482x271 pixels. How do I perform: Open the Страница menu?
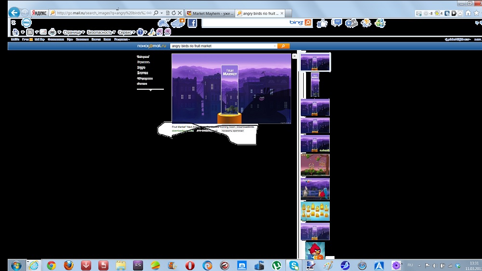74,32
